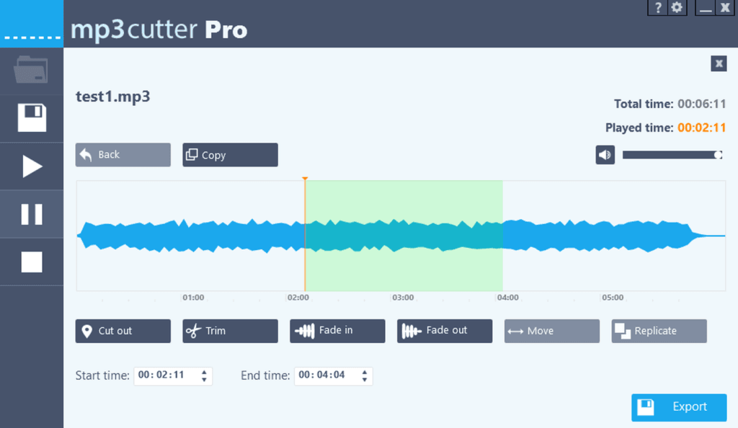Image resolution: width=738 pixels, height=428 pixels.
Task: Export the edited mp3 file
Action: point(678,406)
